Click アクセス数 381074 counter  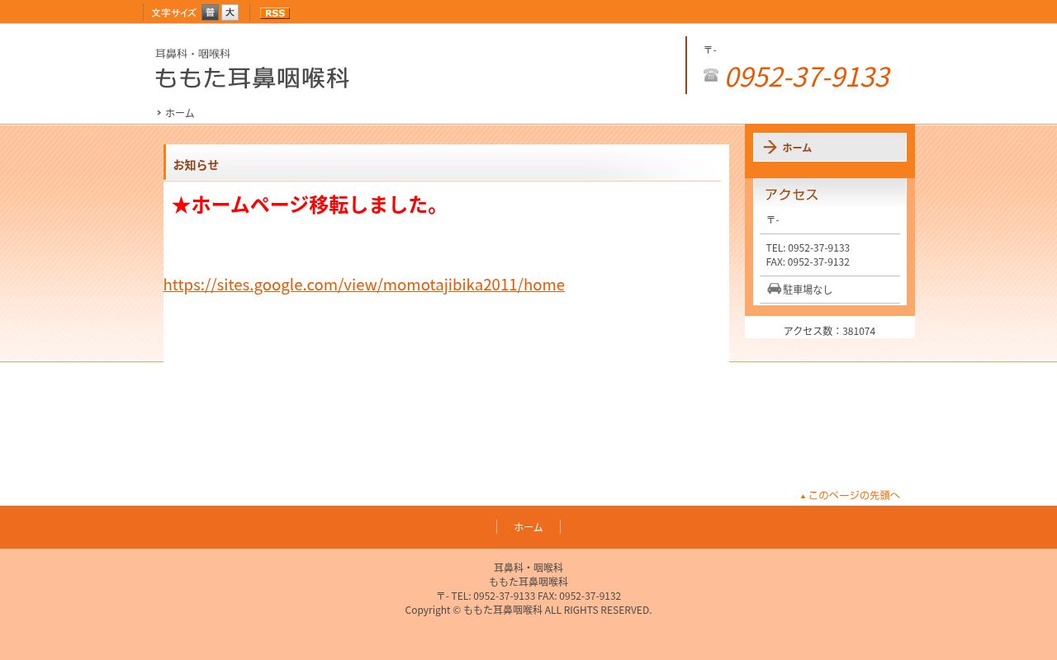tap(829, 331)
